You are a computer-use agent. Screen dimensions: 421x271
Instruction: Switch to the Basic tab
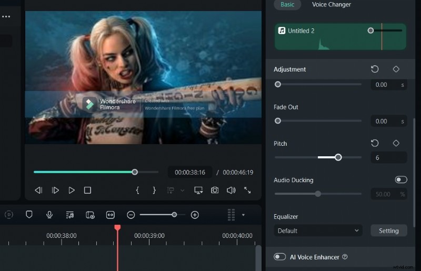tap(287, 5)
